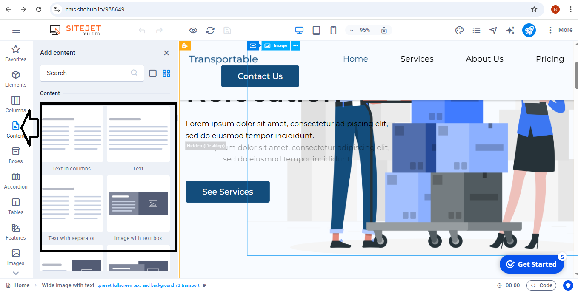Open the Code editor button

541,285
